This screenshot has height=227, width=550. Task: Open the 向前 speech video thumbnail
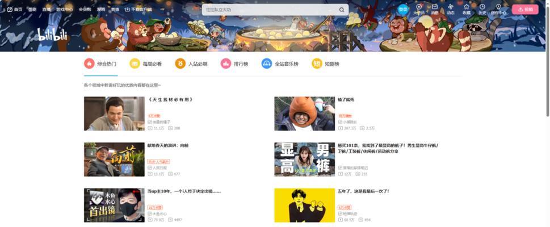[114, 159]
